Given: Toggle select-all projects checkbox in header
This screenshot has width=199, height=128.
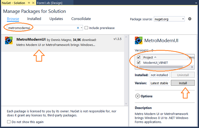Looking at the screenshot, I should [138, 57].
